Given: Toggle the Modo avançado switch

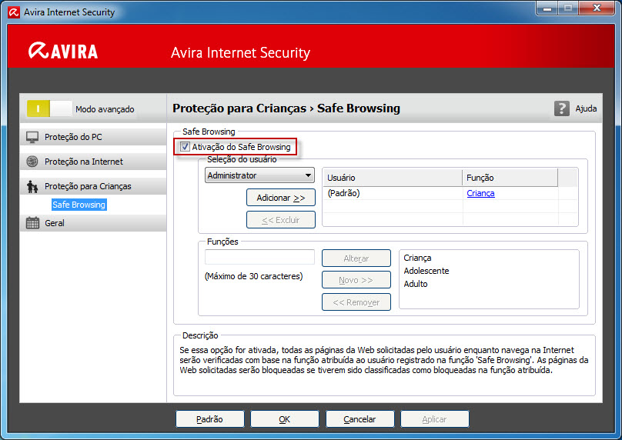Looking at the screenshot, I should pos(49,108).
